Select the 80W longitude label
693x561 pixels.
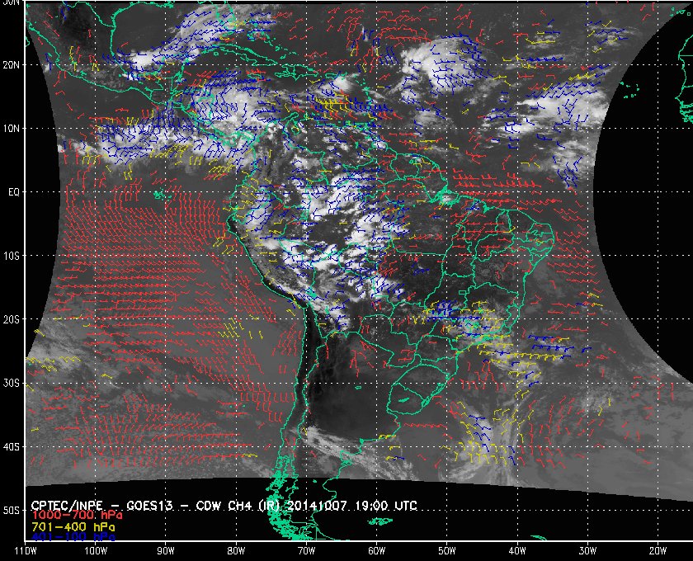point(236,550)
